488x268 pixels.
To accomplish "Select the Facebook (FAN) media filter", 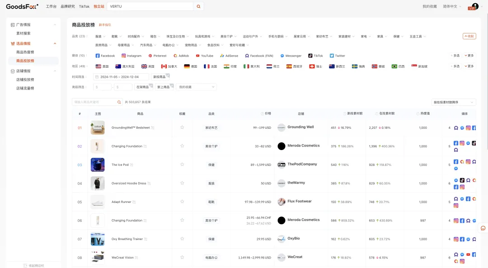I will click(259, 56).
